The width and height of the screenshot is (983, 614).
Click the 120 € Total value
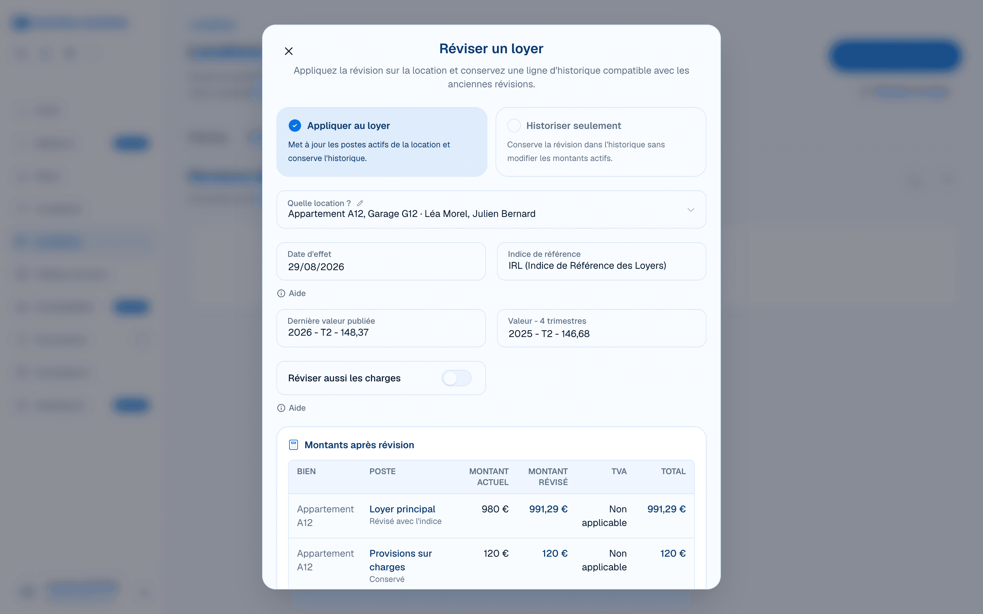pos(673,554)
